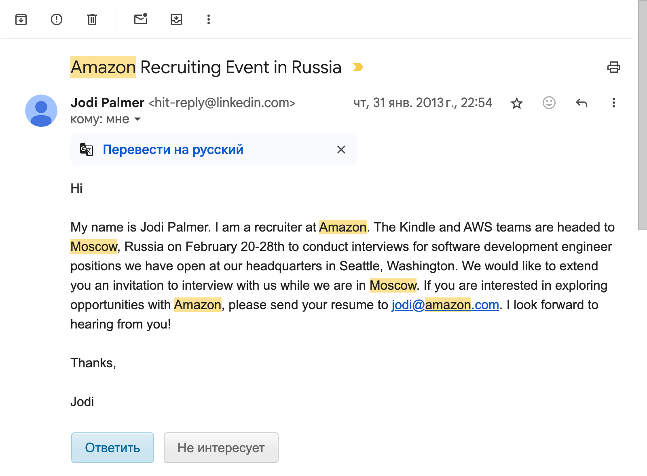Archive this email conversation

[x=21, y=19]
